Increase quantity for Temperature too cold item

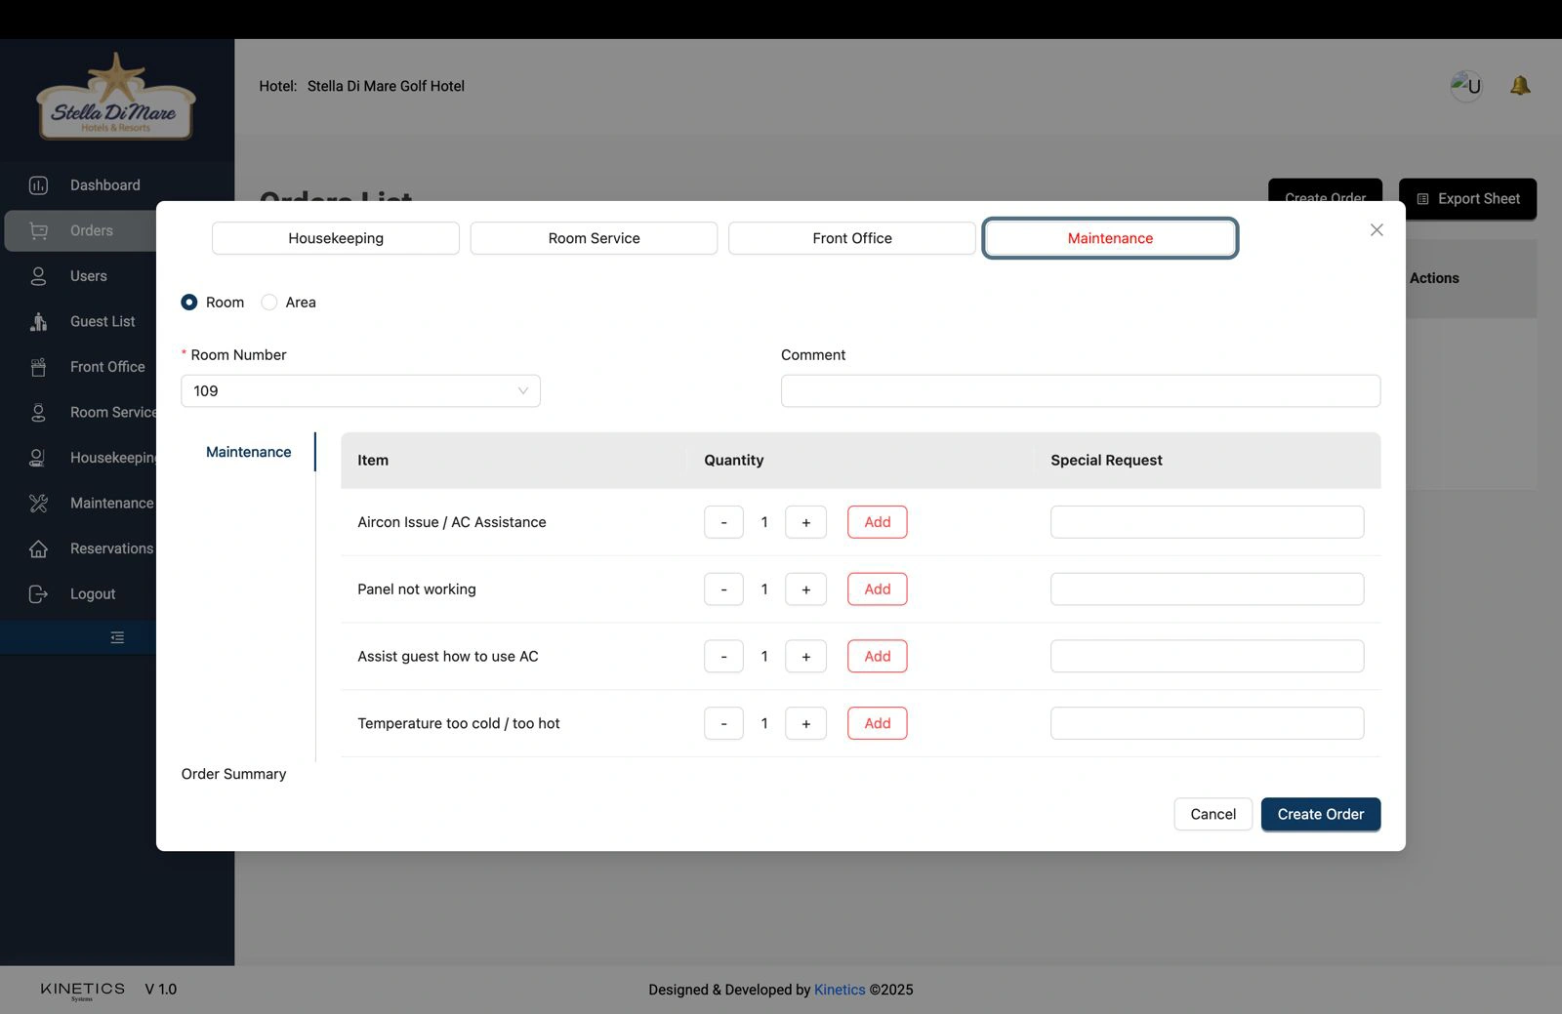805,723
